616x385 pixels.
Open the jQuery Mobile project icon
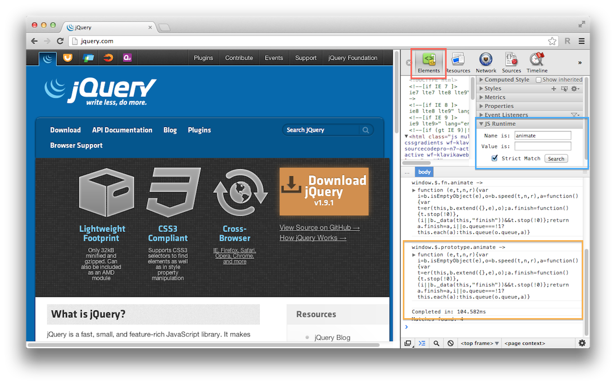pyautogui.click(x=88, y=58)
